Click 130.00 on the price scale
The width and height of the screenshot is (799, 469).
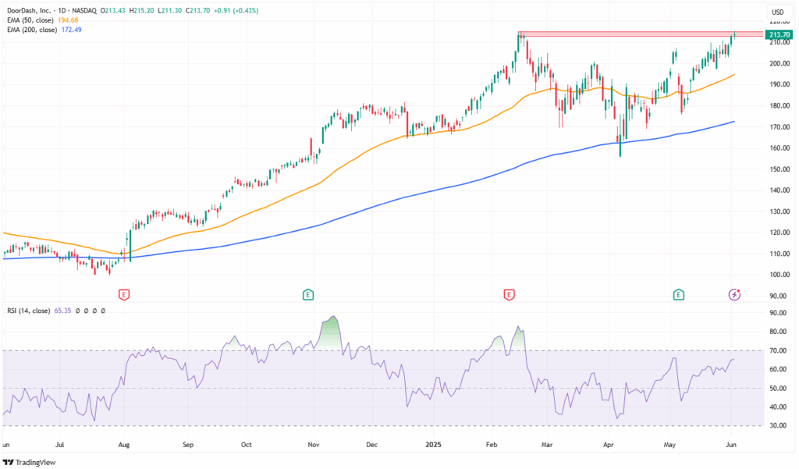click(x=779, y=211)
